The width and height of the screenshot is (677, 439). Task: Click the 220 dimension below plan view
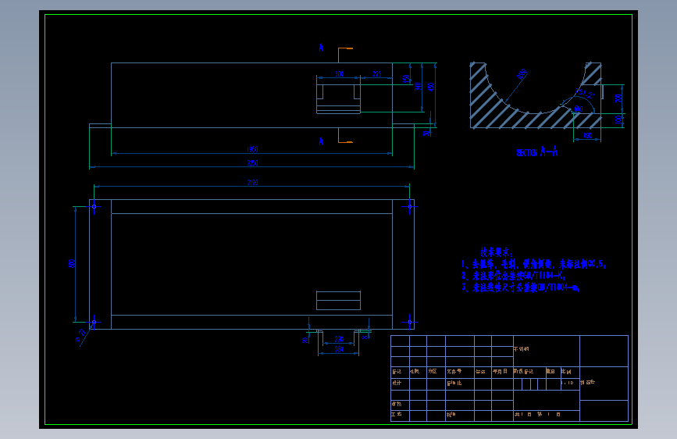pos(339,340)
